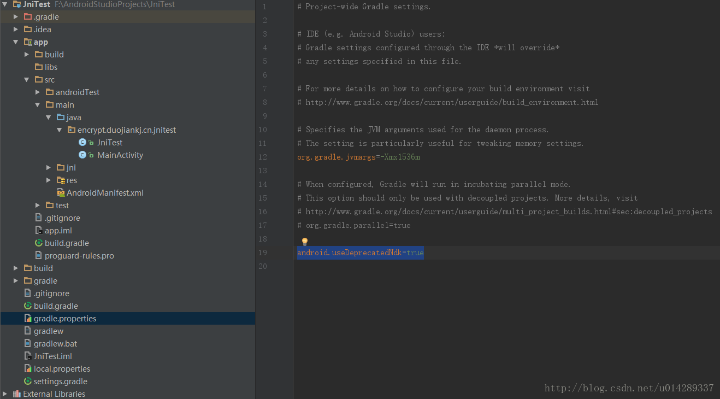The width and height of the screenshot is (720, 399).
Task: Click the settings.gradle Gradle icon
Action: click(x=28, y=382)
